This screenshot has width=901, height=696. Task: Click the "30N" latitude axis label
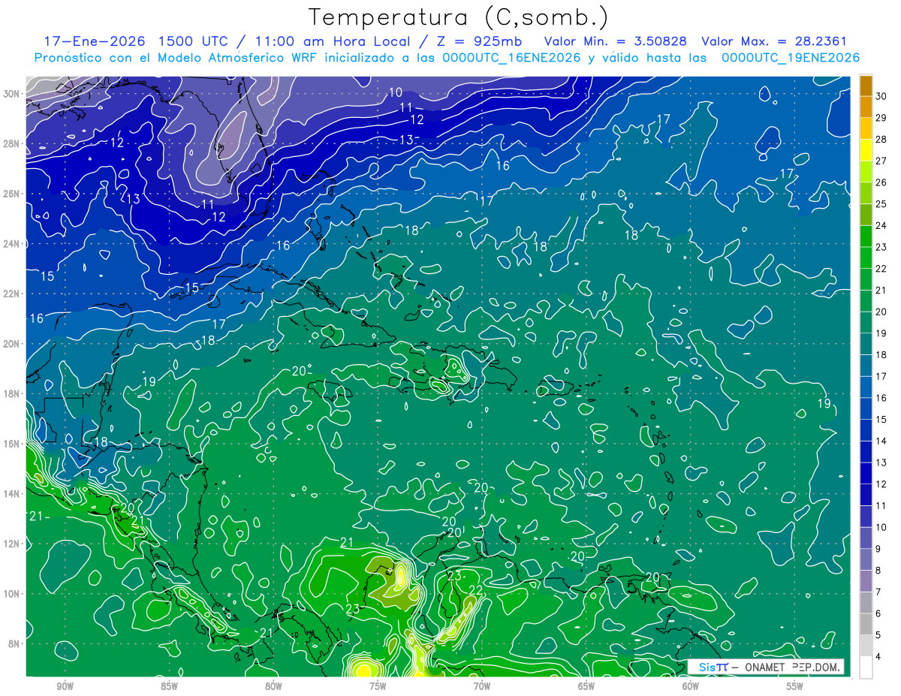click(x=13, y=94)
